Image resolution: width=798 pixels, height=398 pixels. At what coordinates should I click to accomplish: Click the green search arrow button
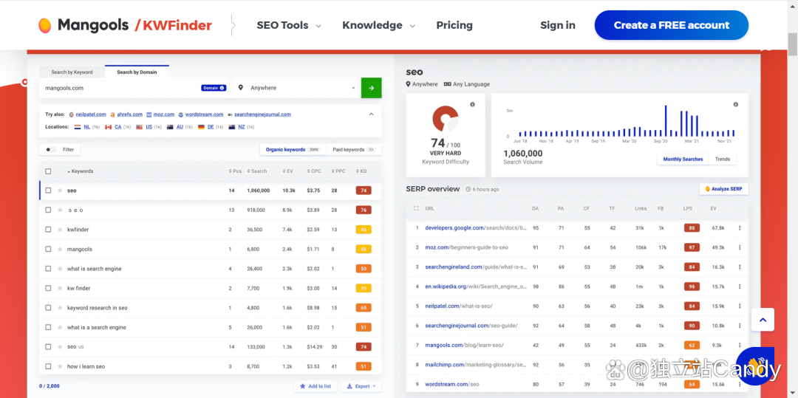click(x=371, y=88)
